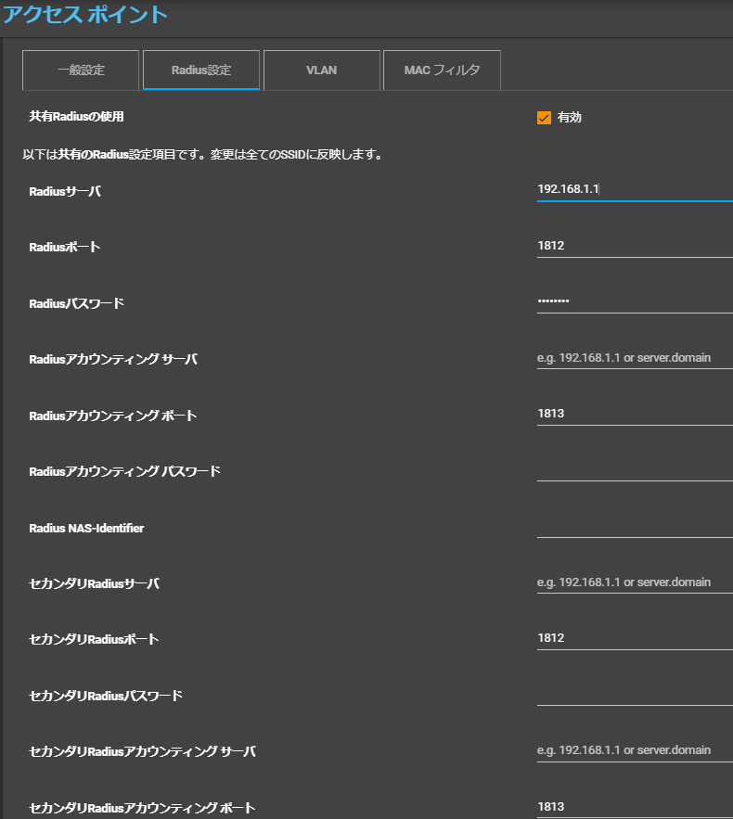Click the 有効 label beside the checkbox
The image size is (733, 819).
570,118
